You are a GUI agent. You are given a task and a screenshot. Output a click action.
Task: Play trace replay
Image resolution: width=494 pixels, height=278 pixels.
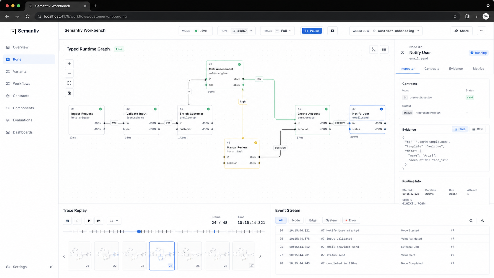point(89,221)
